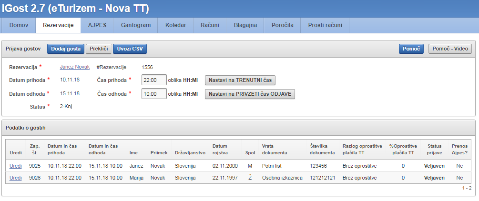Open the Janez Novak reservation link

74,67
